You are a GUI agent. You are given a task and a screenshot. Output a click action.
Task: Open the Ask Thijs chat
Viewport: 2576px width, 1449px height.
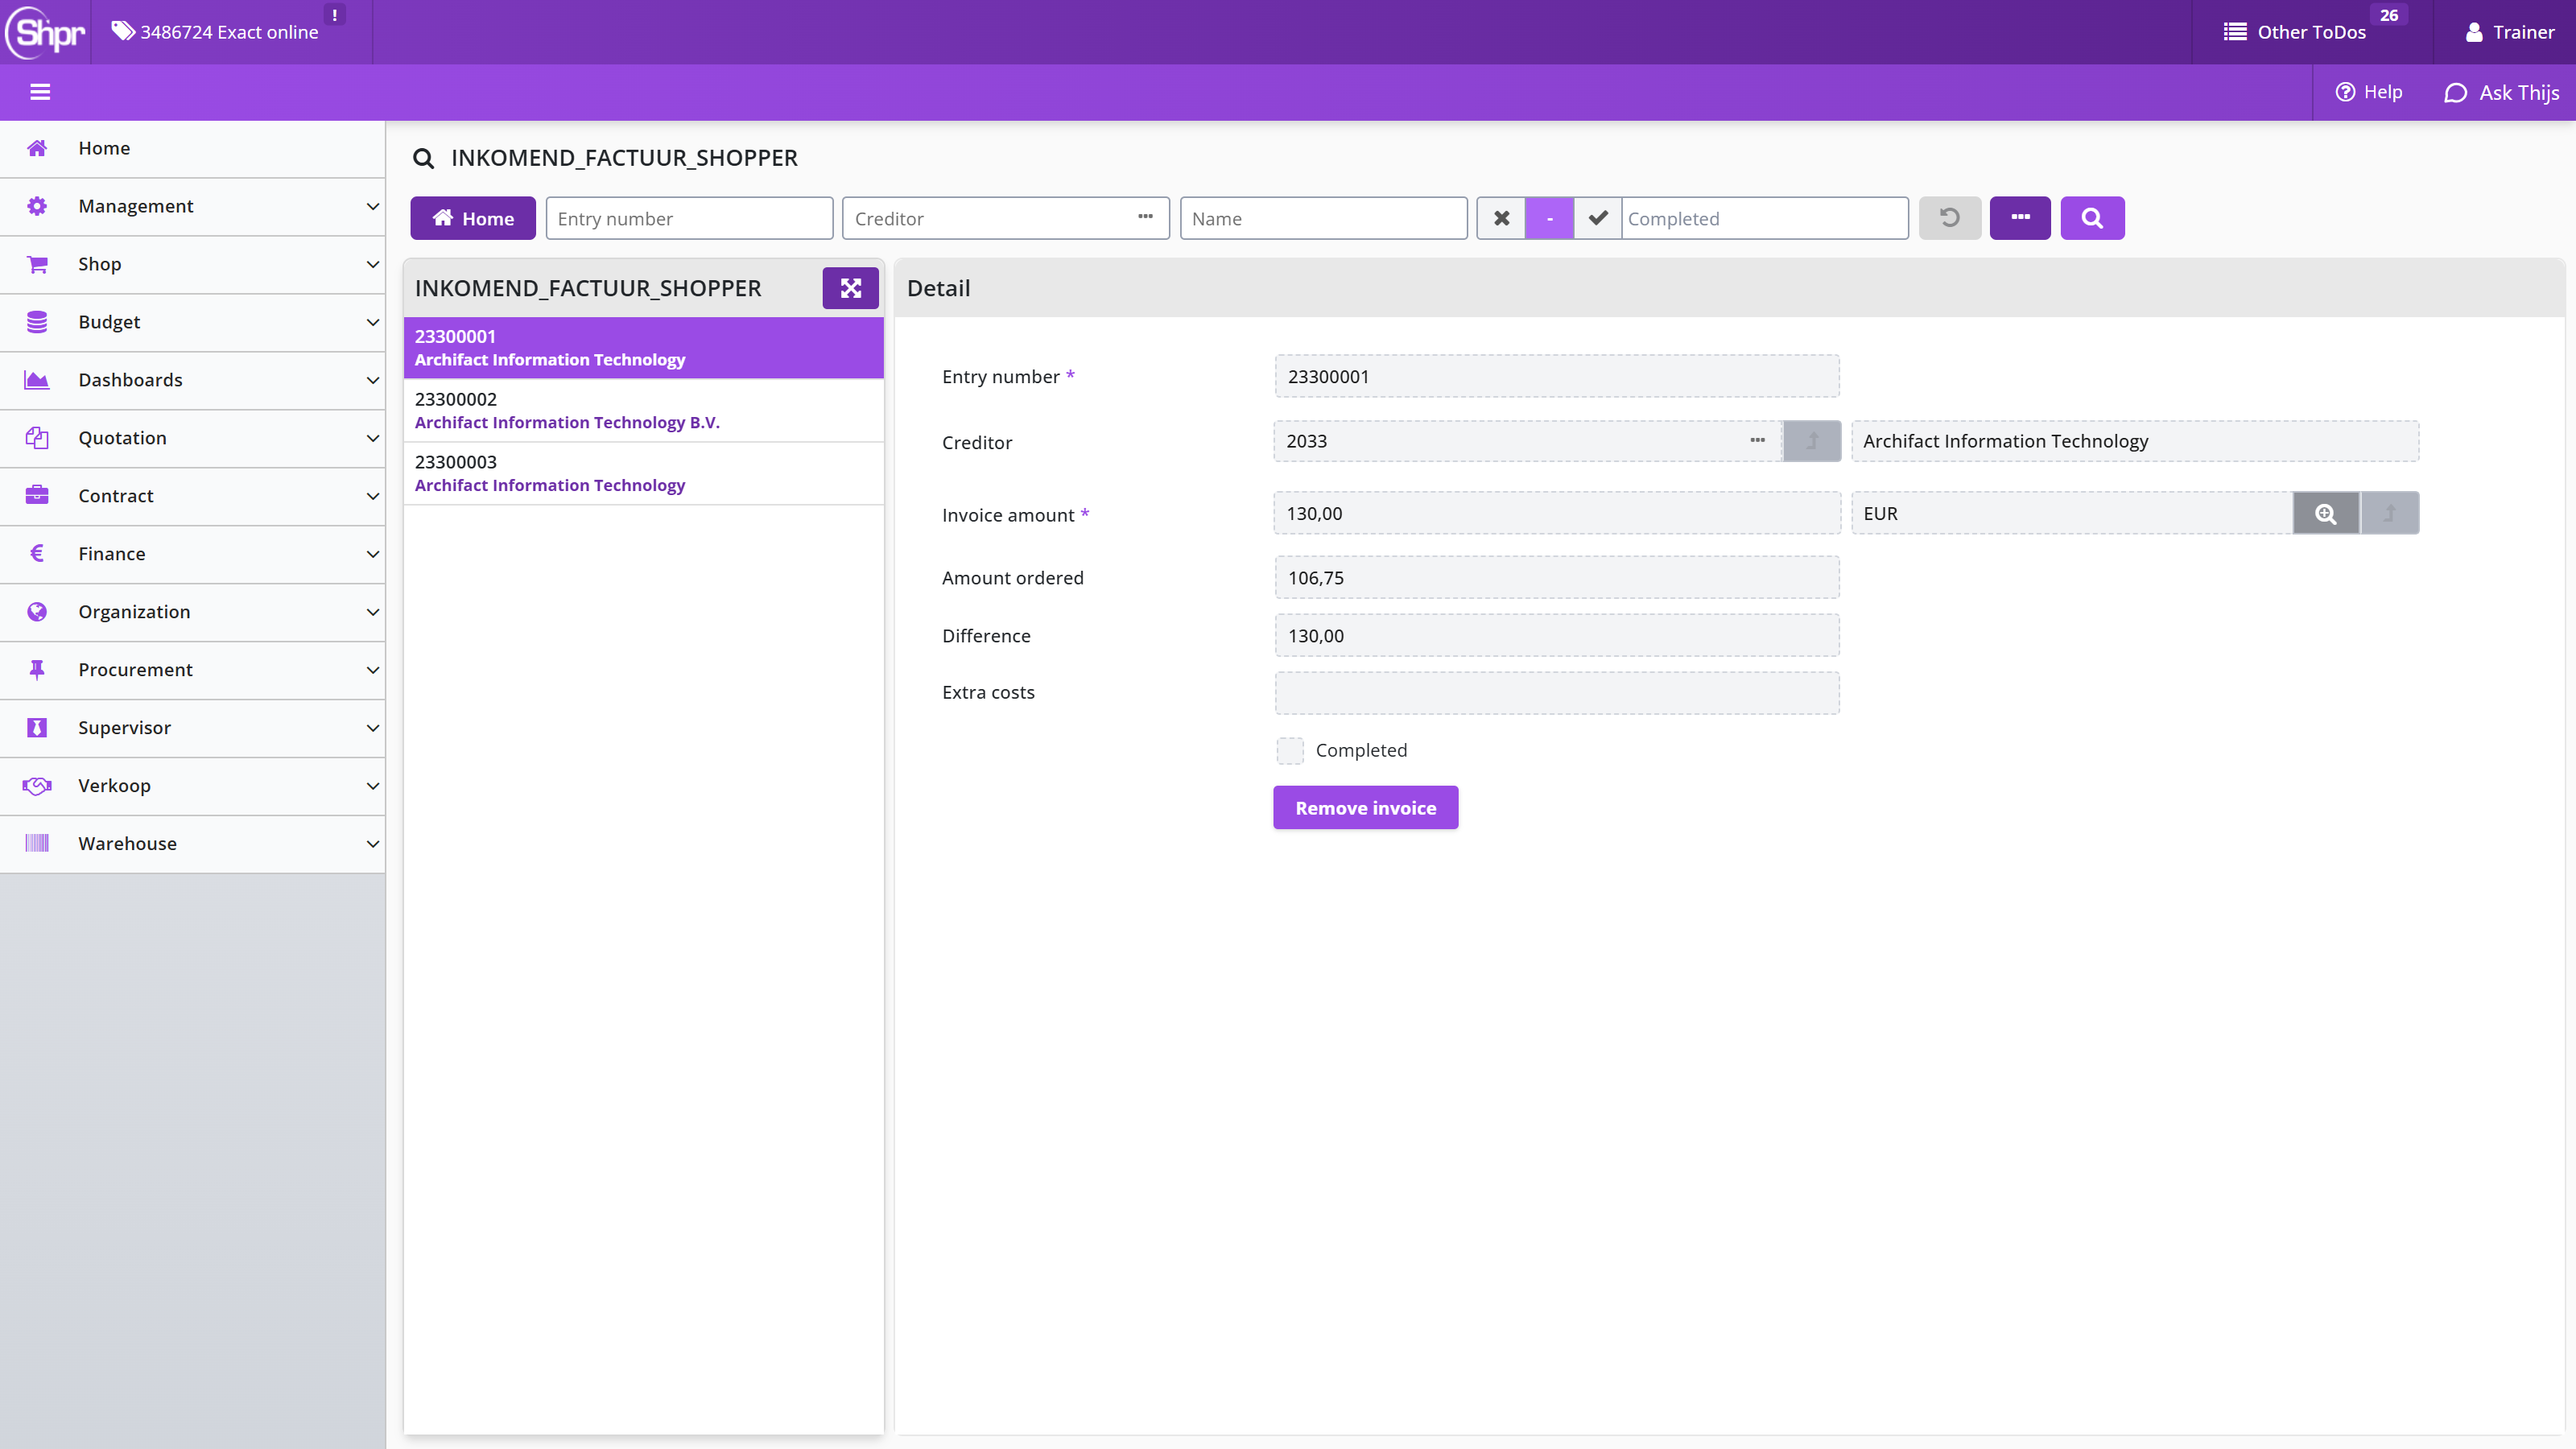click(2501, 92)
